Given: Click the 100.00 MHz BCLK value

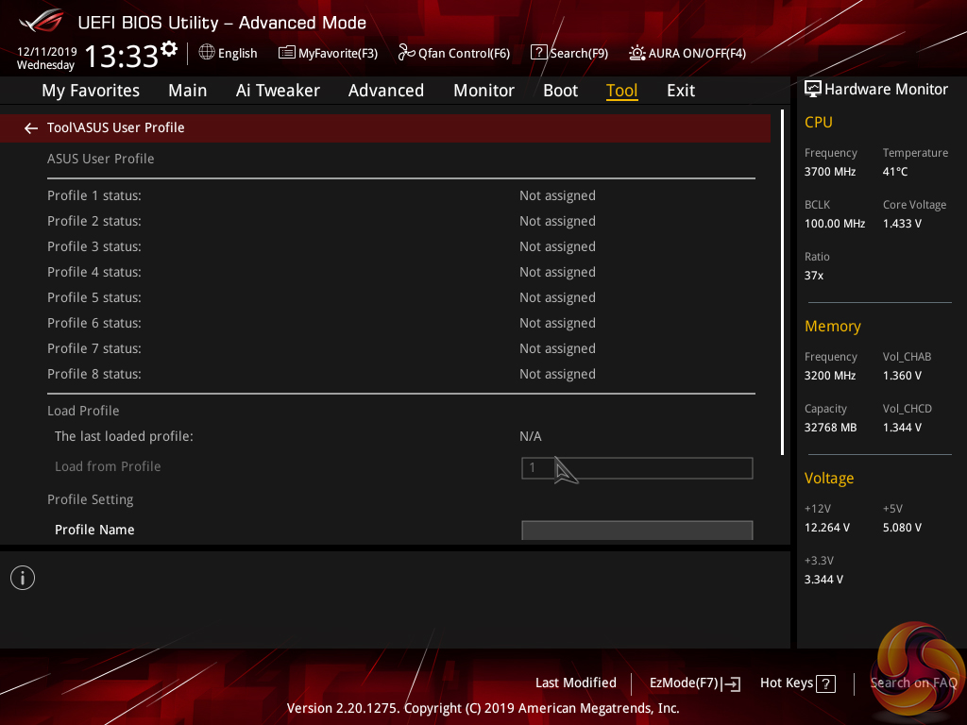Looking at the screenshot, I should (x=835, y=223).
